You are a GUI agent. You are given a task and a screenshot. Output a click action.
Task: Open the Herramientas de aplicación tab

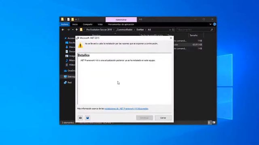[121, 24]
